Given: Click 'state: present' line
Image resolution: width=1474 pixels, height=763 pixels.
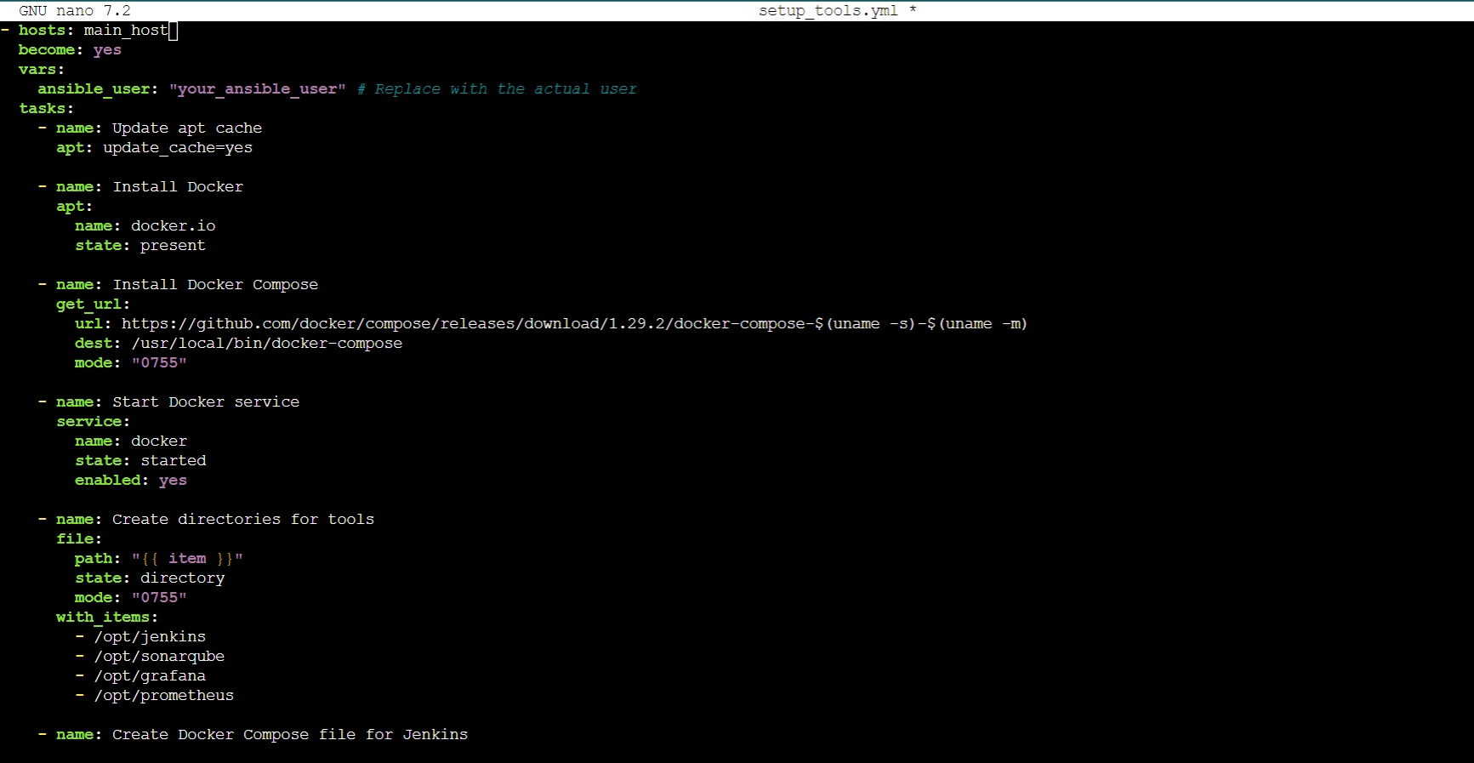Looking at the screenshot, I should point(140,246).
